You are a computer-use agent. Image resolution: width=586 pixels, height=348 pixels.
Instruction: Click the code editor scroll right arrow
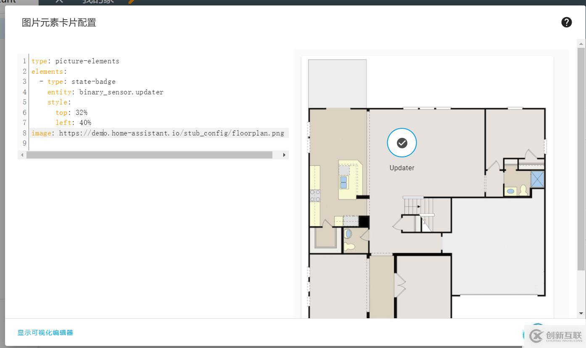pos(284,155)
